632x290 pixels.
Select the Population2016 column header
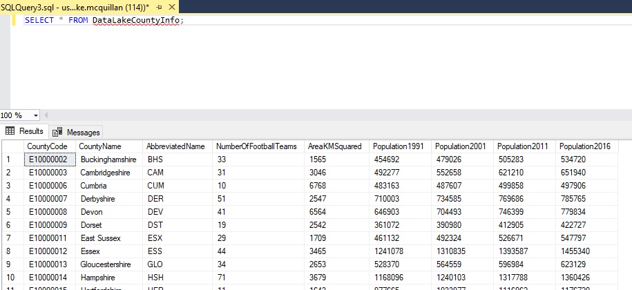pos(586,146)
